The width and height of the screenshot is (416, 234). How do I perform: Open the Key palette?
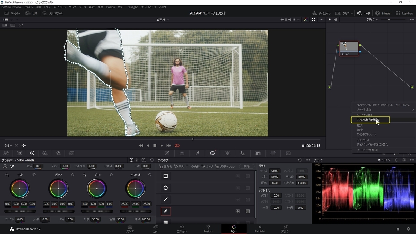coord(258,153)
